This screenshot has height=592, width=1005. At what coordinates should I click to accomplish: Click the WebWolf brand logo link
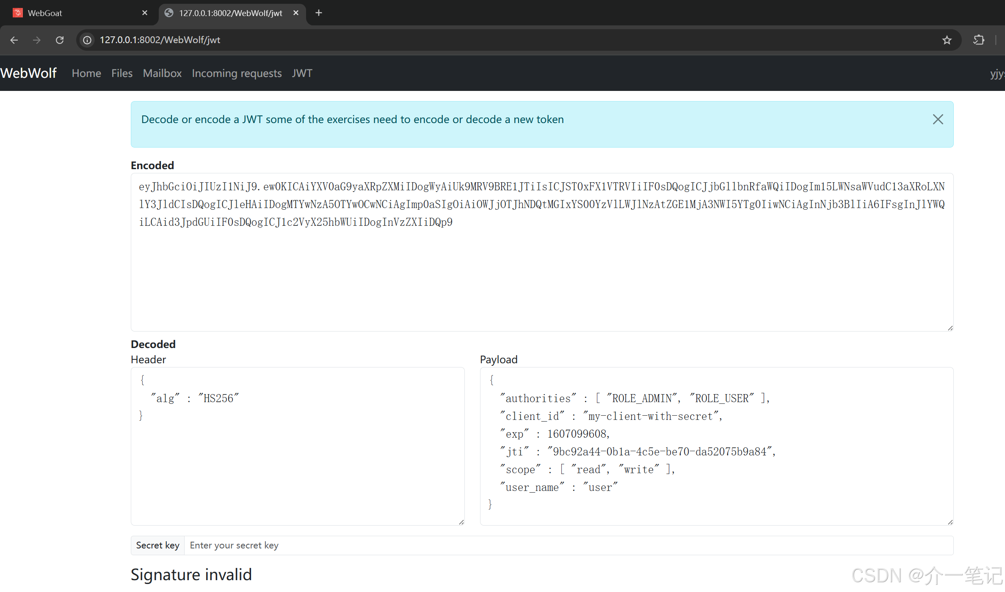(29, 73)
